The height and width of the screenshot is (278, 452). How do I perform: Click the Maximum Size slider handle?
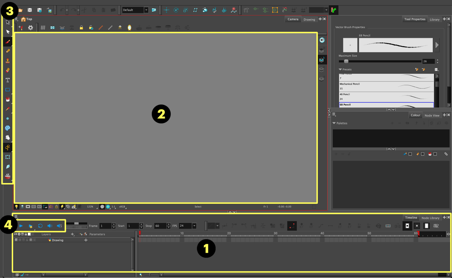[x=346, y=61]
